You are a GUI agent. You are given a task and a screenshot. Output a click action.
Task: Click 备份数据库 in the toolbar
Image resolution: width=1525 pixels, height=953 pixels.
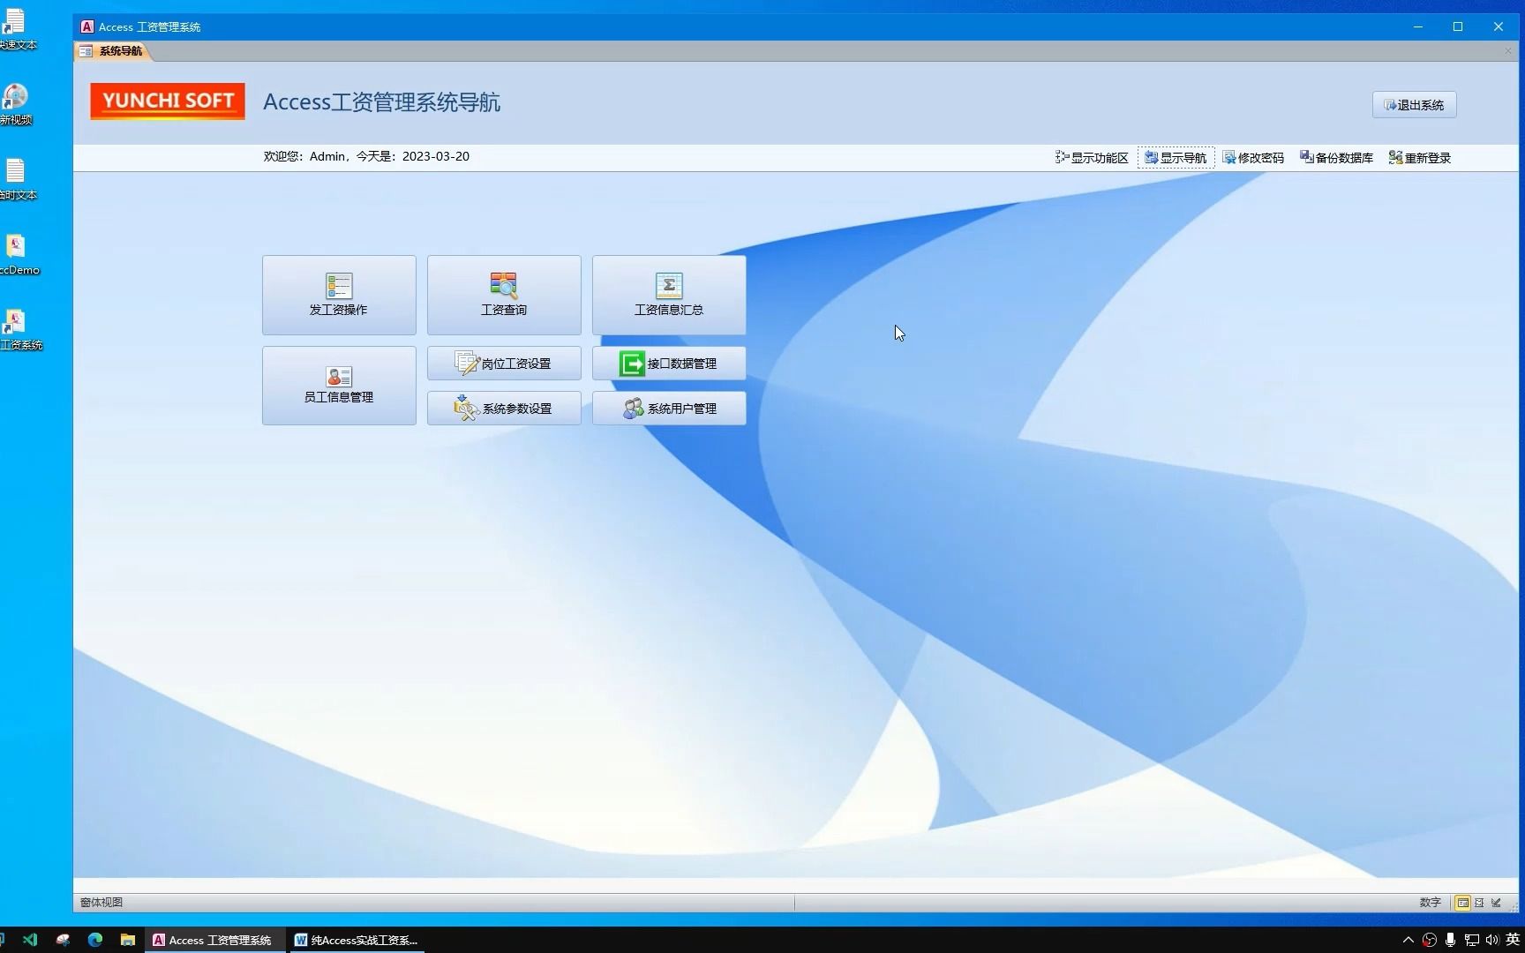click(1335, 157)
